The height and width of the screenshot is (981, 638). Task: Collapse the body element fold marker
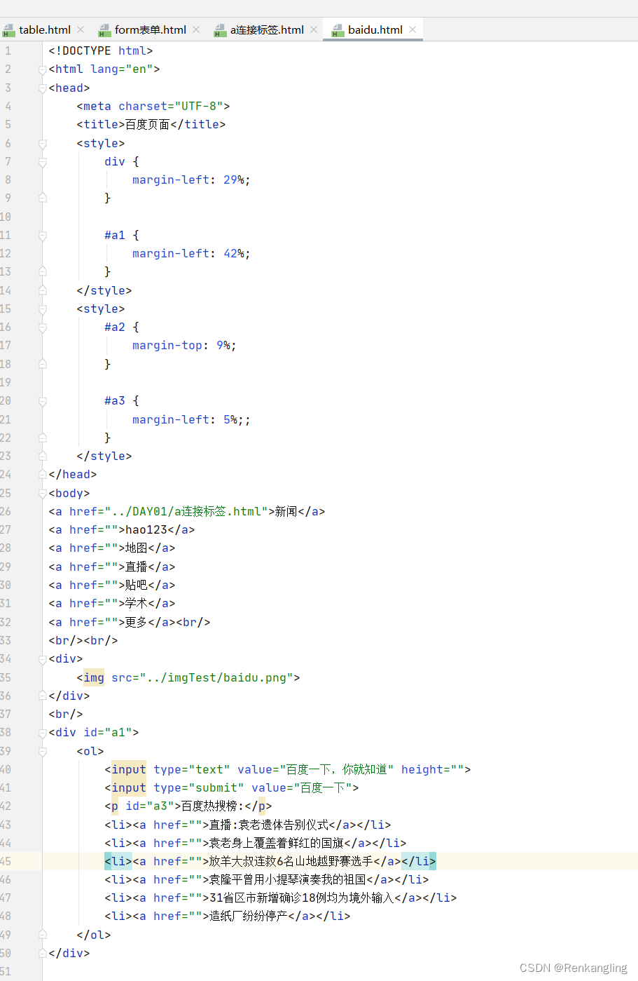tap(41, 493)
